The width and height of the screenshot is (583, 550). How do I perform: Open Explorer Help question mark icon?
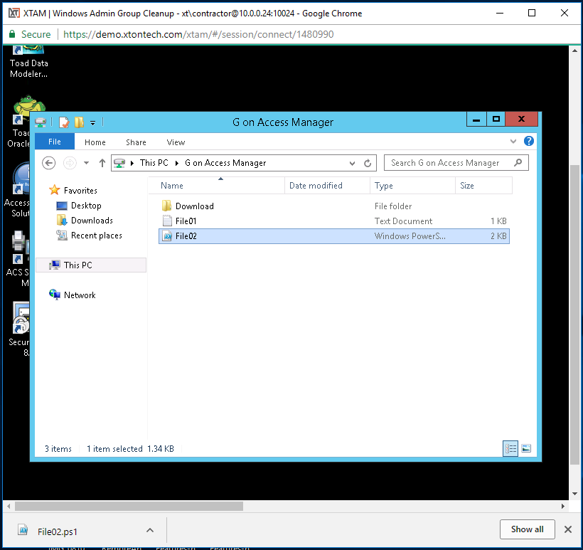click(x=528, y=142)
